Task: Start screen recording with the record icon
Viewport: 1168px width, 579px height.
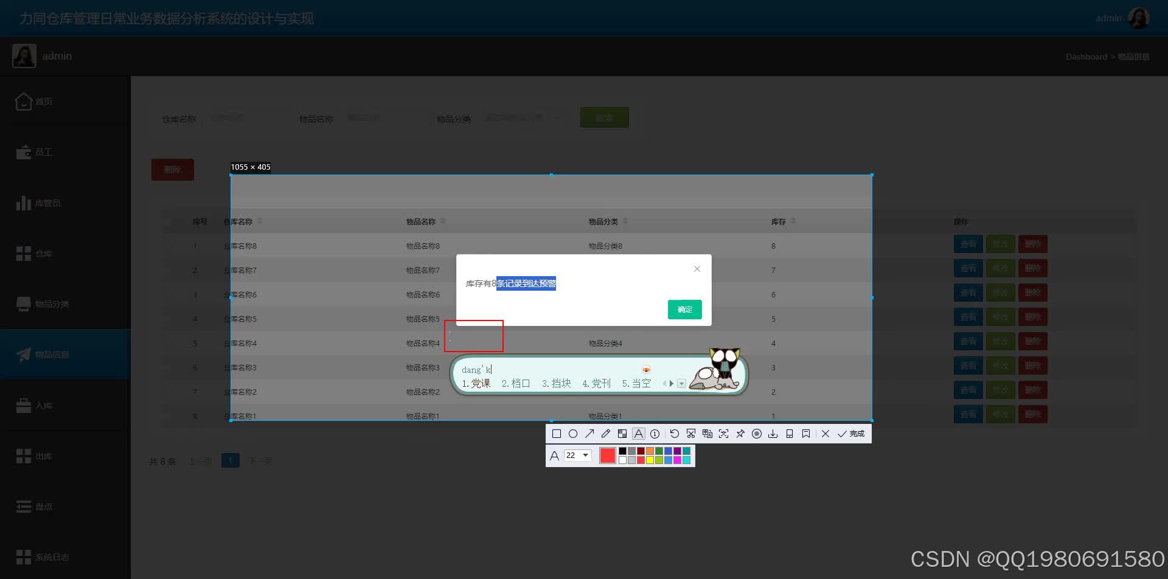Action: coord(757,434)
